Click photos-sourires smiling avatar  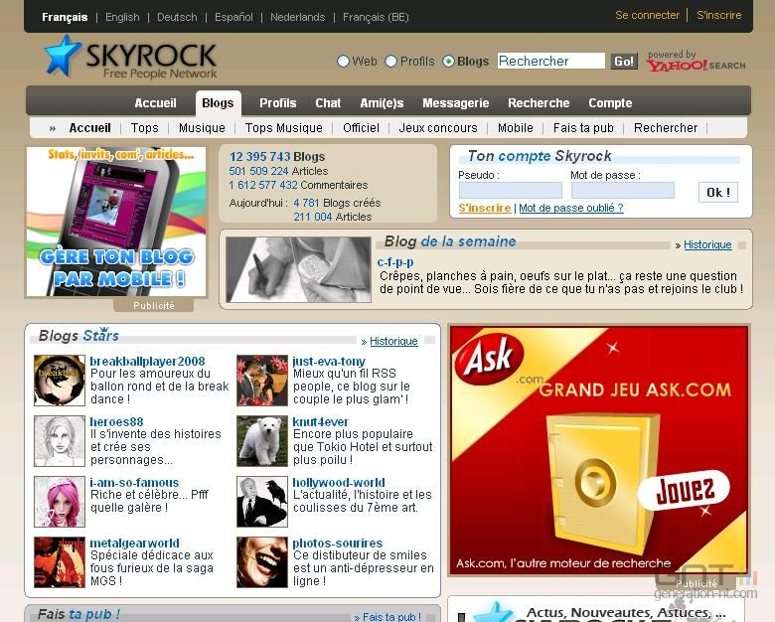coord(262,562)
